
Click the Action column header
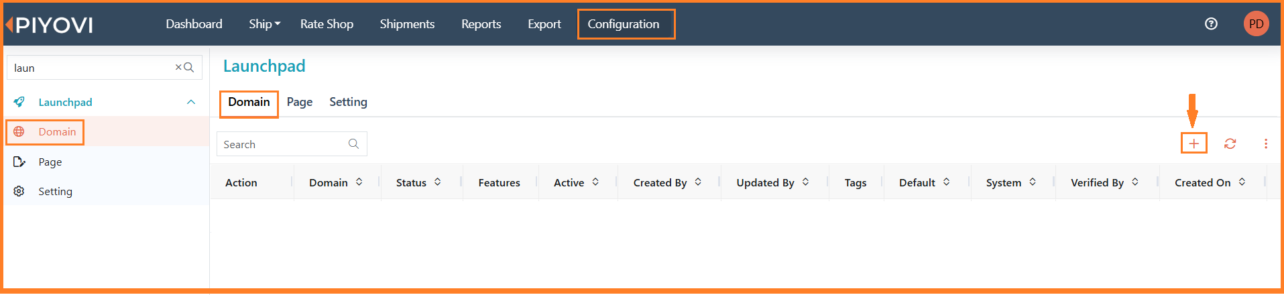click(241, 182)
